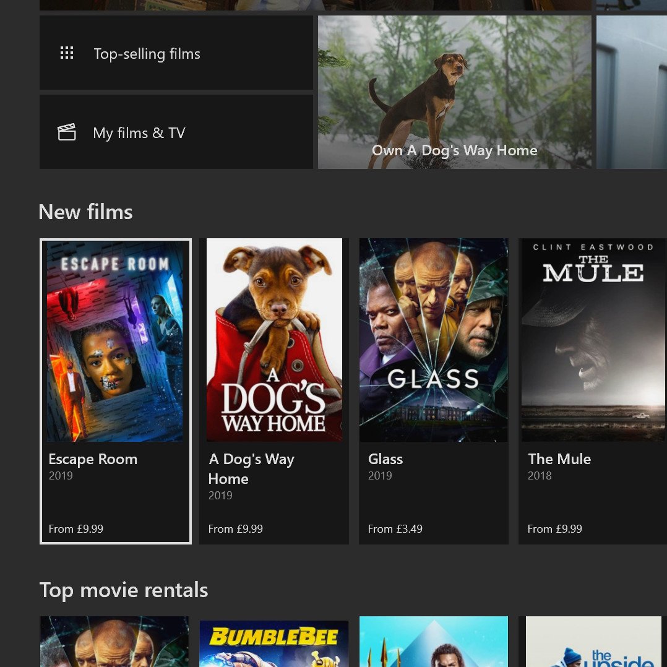Open the Glass movie poster

pyautogui.click(x=434, y=340)
